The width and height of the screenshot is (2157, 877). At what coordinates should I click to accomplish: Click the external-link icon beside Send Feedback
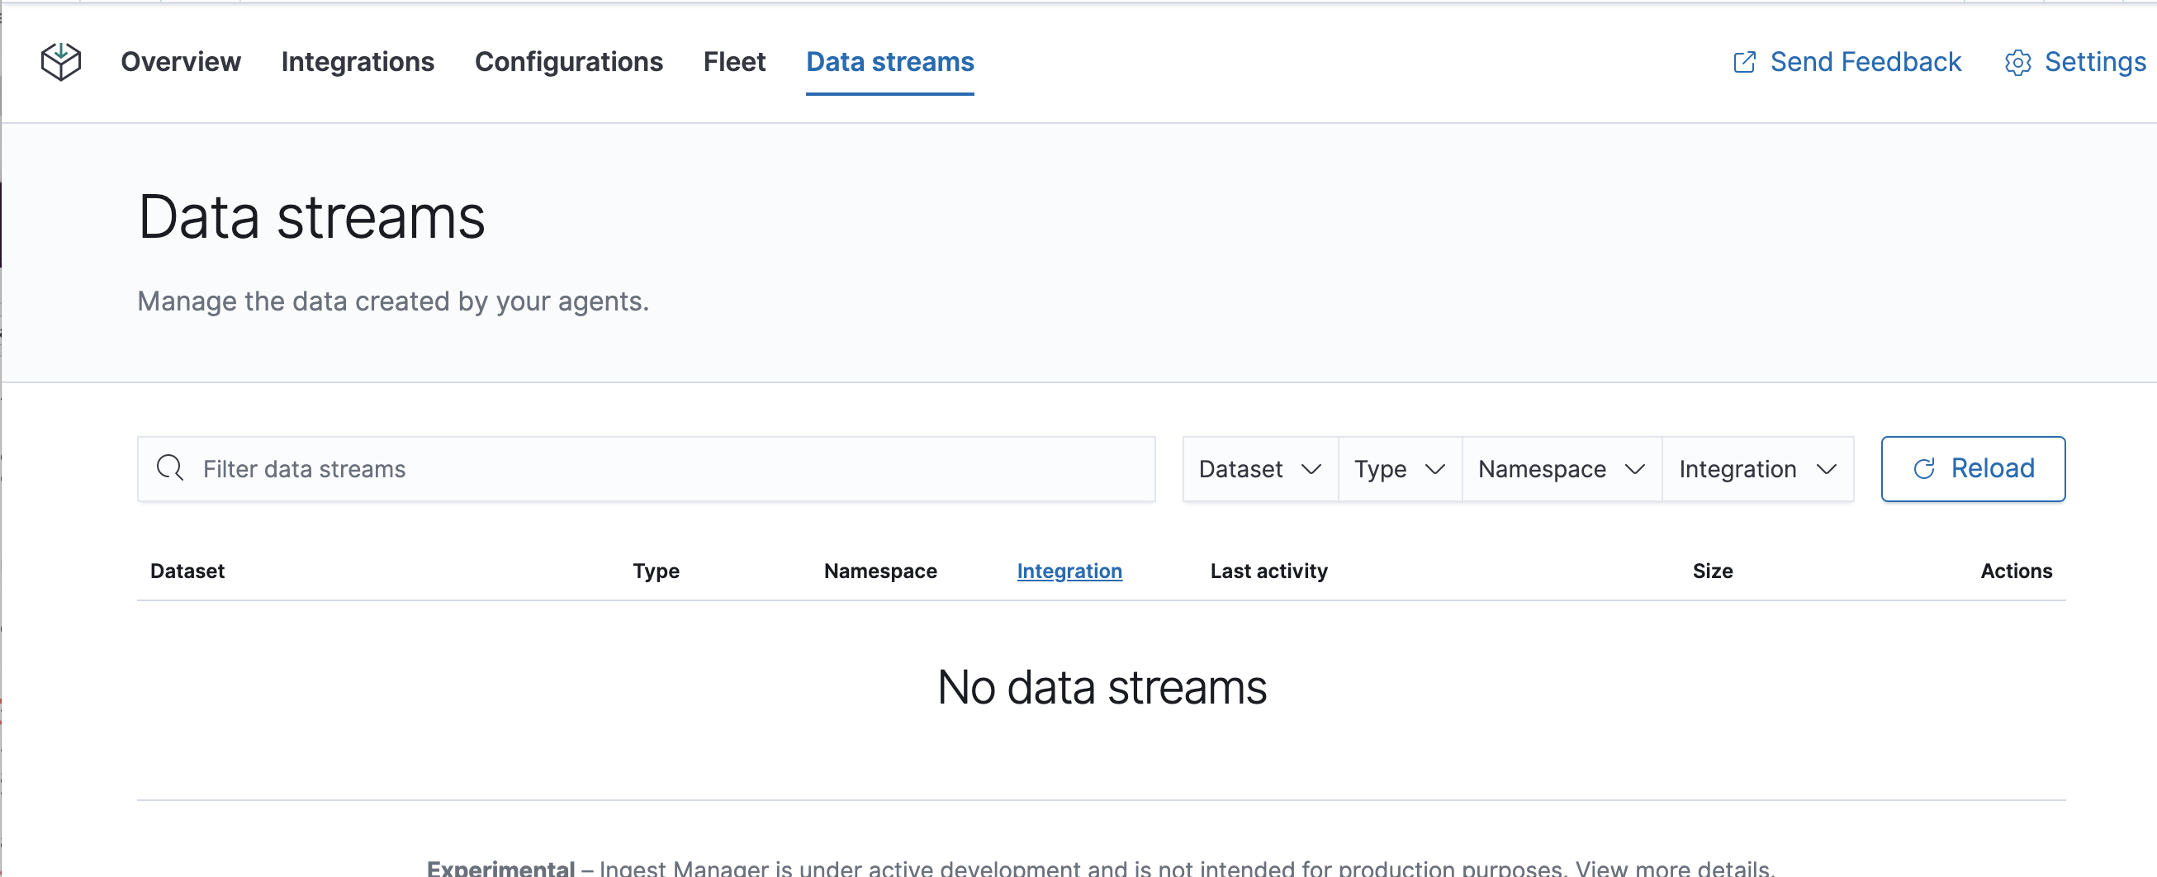(x=1745, y=61)
